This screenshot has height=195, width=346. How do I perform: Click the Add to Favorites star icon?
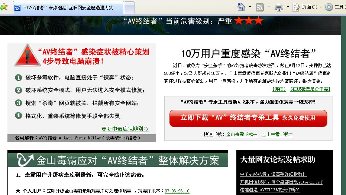click(3, 7)
